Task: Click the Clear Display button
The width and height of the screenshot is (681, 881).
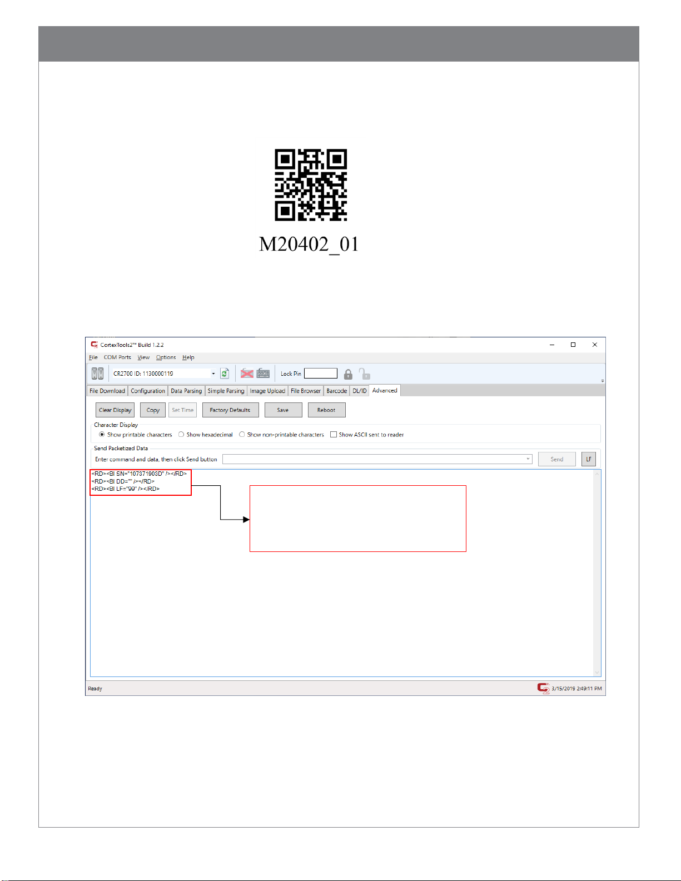Action: tap(115, 410)
